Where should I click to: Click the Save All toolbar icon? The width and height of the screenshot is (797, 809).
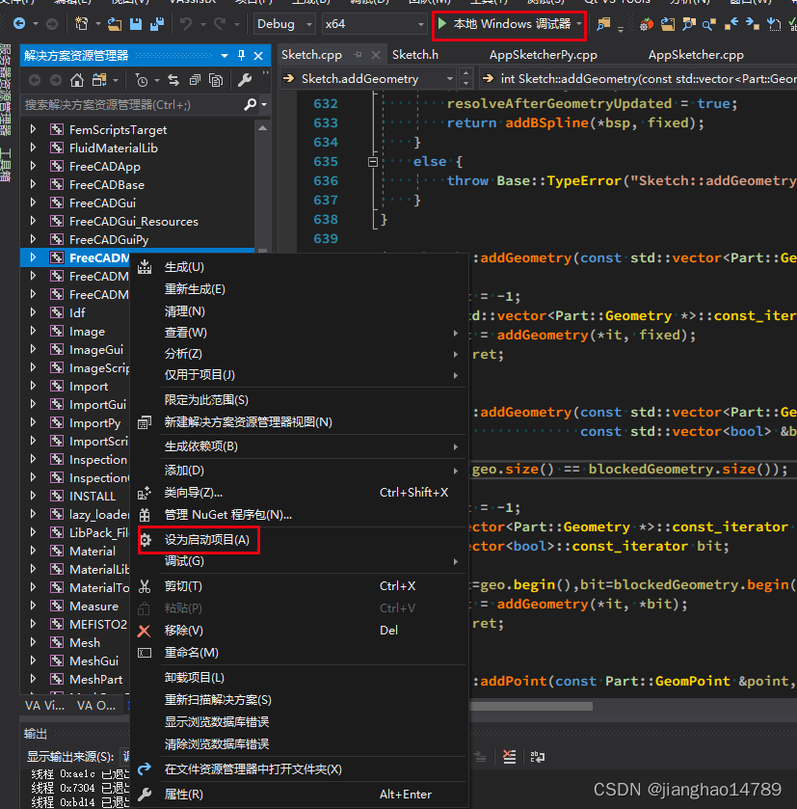pos(158,24)
